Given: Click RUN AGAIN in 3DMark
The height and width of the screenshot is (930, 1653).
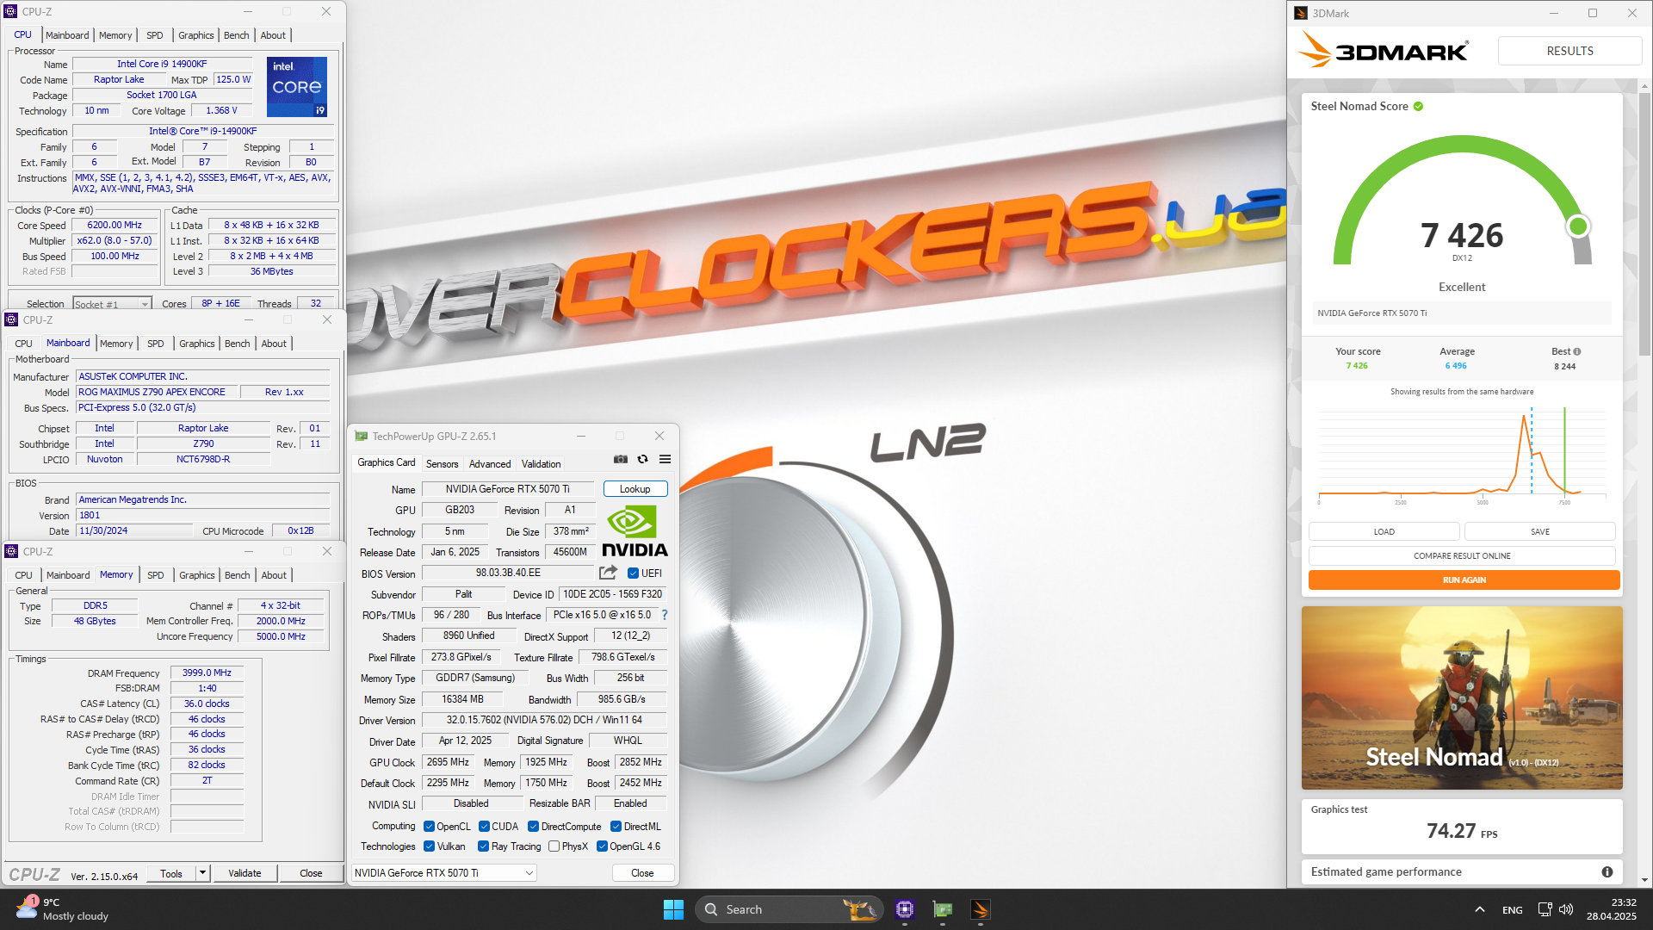Looking at the screenshot, I should click(1464, 580).
